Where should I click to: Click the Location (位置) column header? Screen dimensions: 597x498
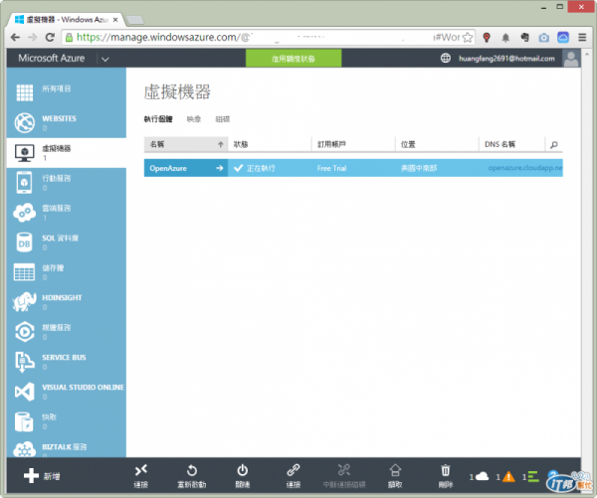pyautogui.click(x=437, y=144)
